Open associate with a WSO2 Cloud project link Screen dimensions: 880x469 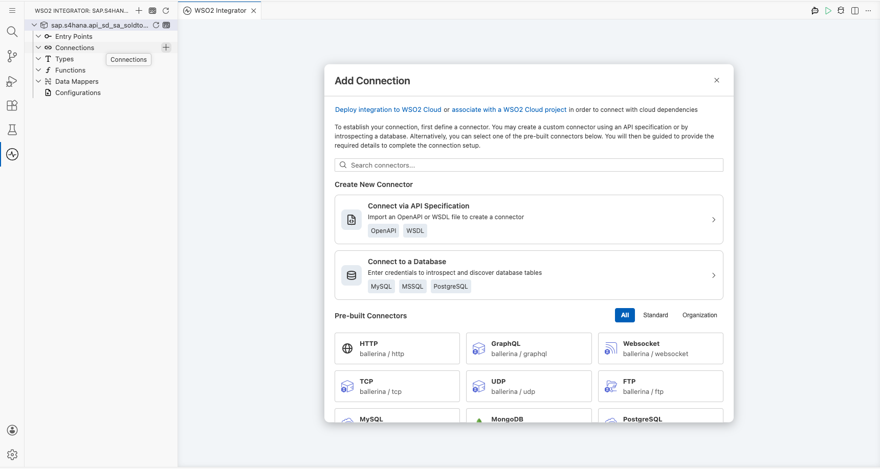coord(509,110)
